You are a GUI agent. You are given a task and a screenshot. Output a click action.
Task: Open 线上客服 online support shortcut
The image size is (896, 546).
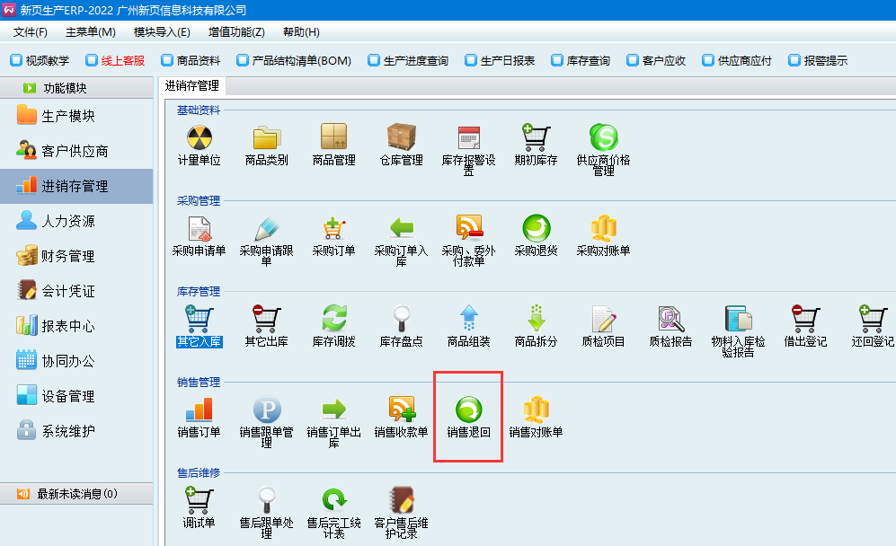click(x=115, y=61)
